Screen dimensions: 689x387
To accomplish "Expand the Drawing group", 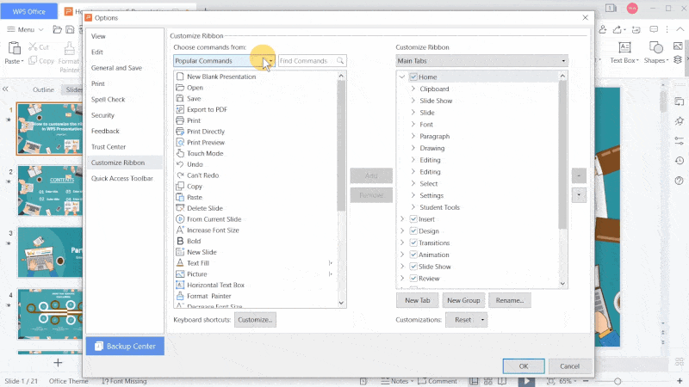I will pyautogui.click(x=413, y=148).
